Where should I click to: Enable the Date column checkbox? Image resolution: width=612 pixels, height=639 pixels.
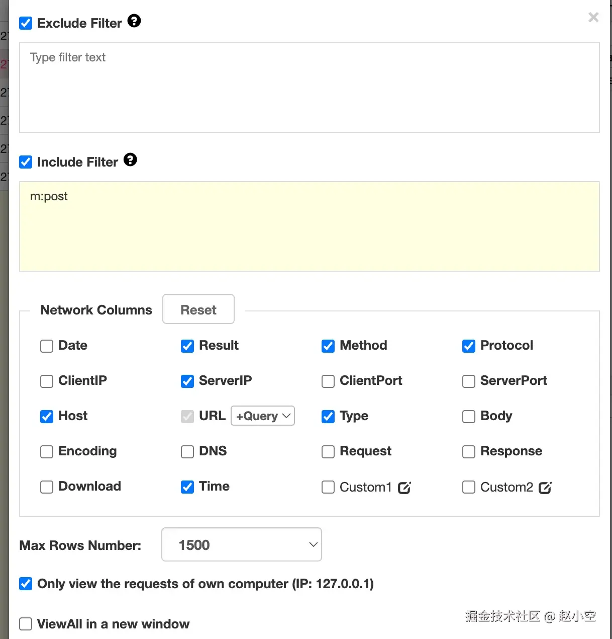pyautogui.click(x=47, y=346)
